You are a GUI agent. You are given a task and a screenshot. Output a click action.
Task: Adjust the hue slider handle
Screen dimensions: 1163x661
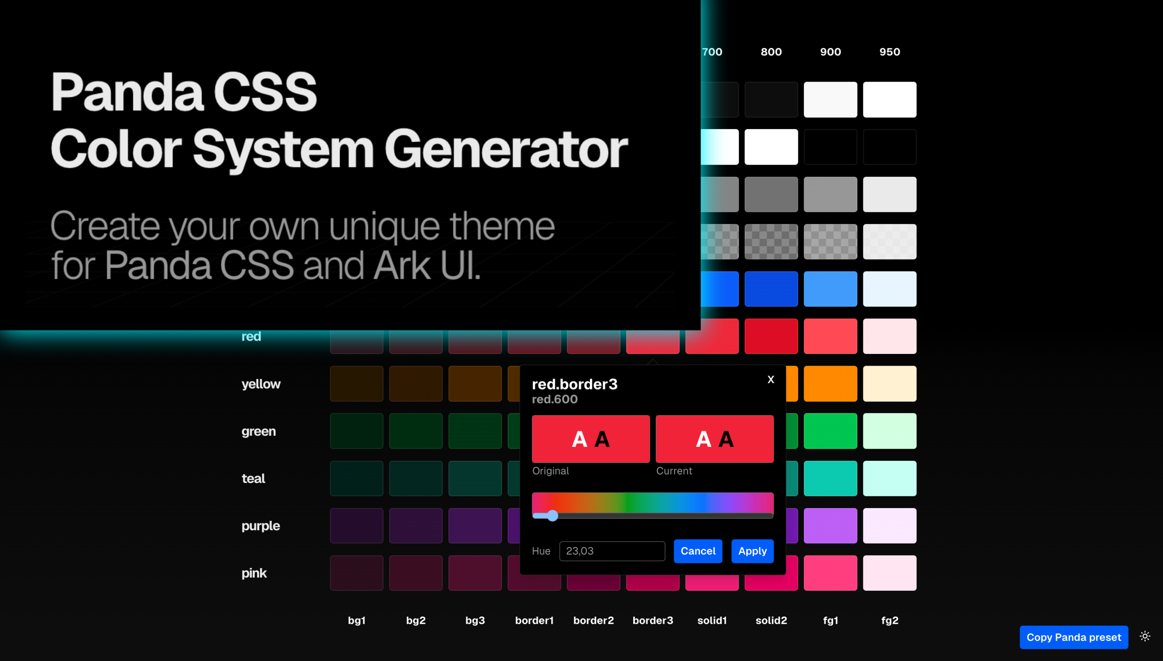(552, 515)
